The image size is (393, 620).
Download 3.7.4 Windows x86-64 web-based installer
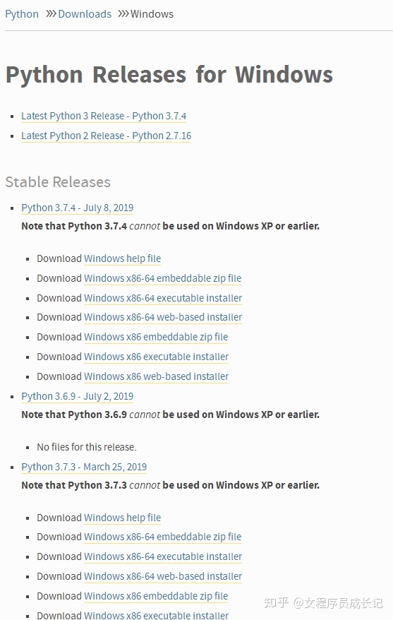tap(163, 317)
